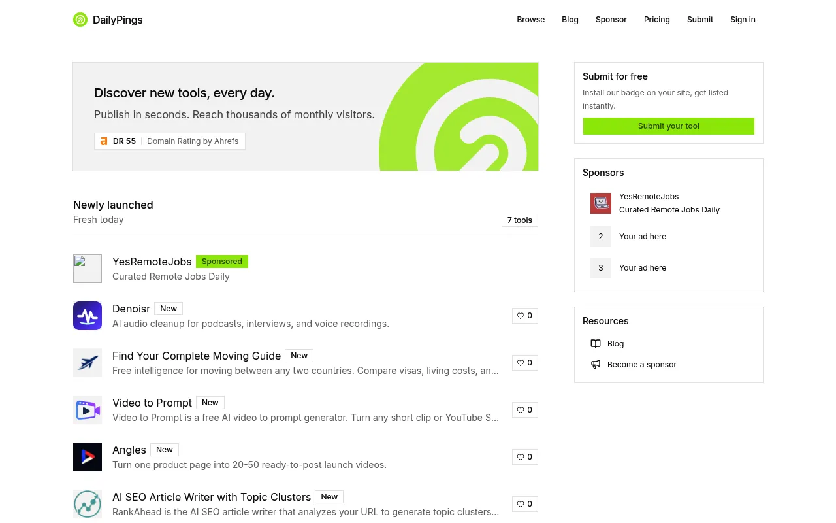
Task: Click Curated Remote Jobs Daily in Sponsors
Action: click(669, 210)
